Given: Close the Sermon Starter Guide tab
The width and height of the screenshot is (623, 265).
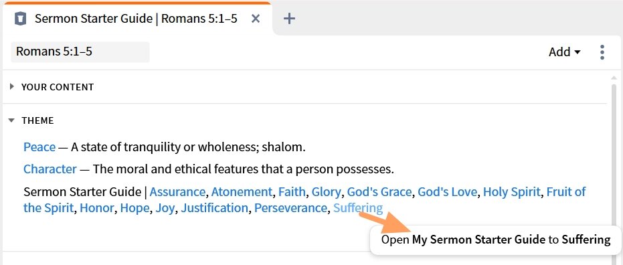Looking at the screenshot, I should [x=256, y=19].
